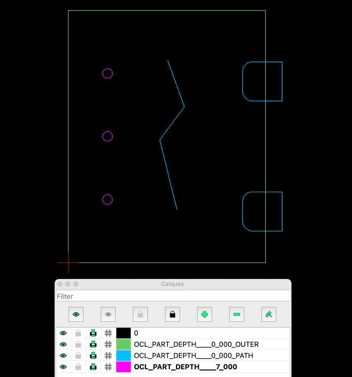Click the green color swatch of OUTER layer

coord(123,344)
